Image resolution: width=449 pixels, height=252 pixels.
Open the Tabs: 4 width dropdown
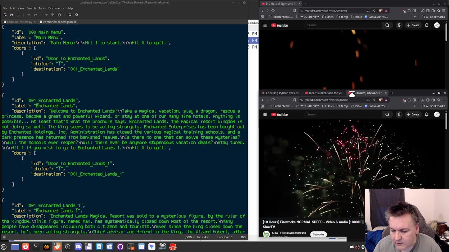203,237
